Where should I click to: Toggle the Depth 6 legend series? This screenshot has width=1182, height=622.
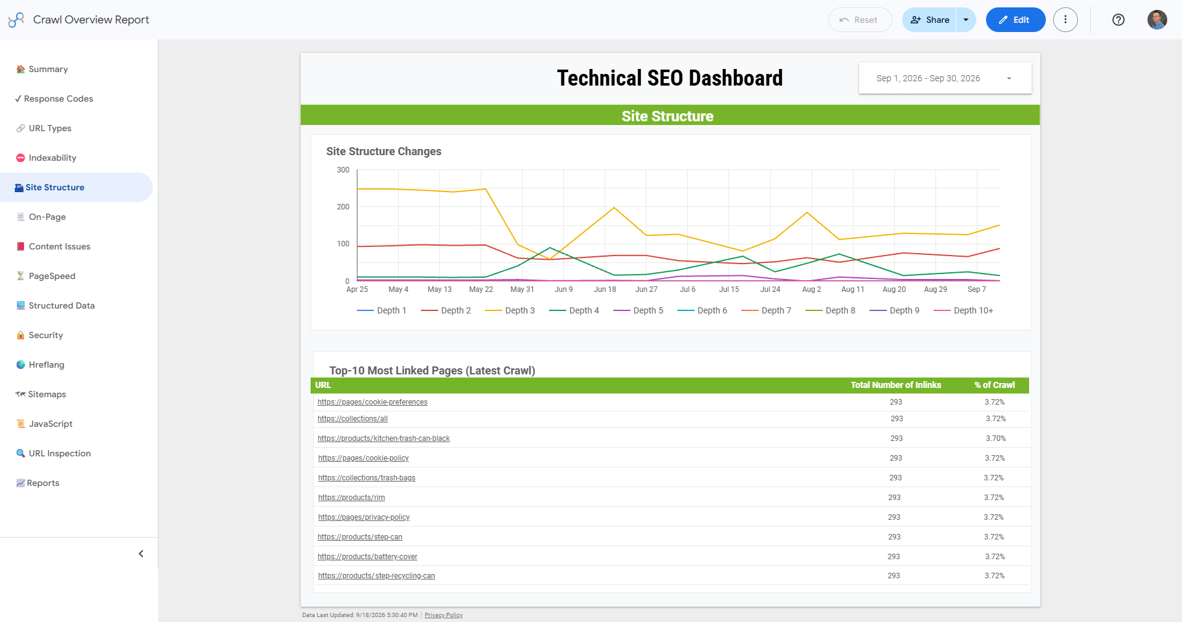702,310
